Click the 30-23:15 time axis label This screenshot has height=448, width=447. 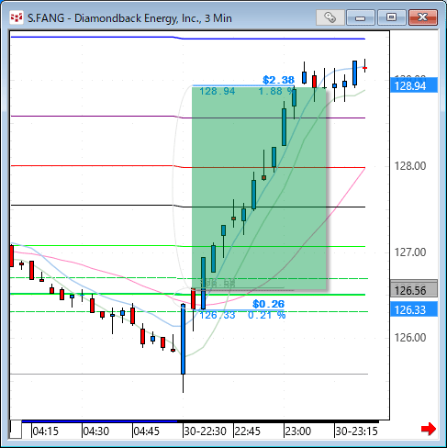coord(356,431)
